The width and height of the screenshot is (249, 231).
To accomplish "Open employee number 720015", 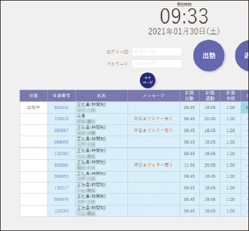I will pyautogui.click(x=62, y=119).
